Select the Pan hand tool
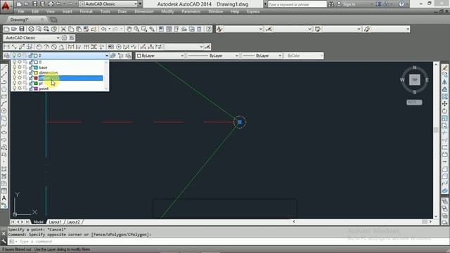Screen dimensions: 450x253 click(129, 29)
